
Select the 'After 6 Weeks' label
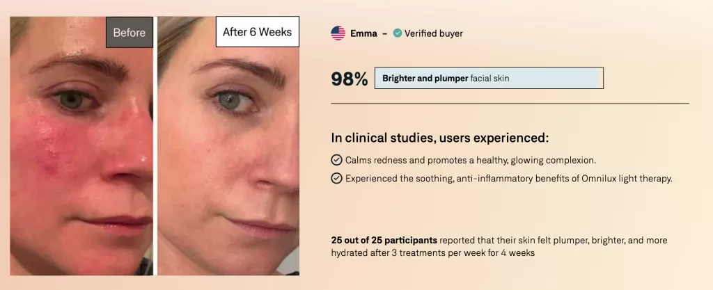(258, 32)
